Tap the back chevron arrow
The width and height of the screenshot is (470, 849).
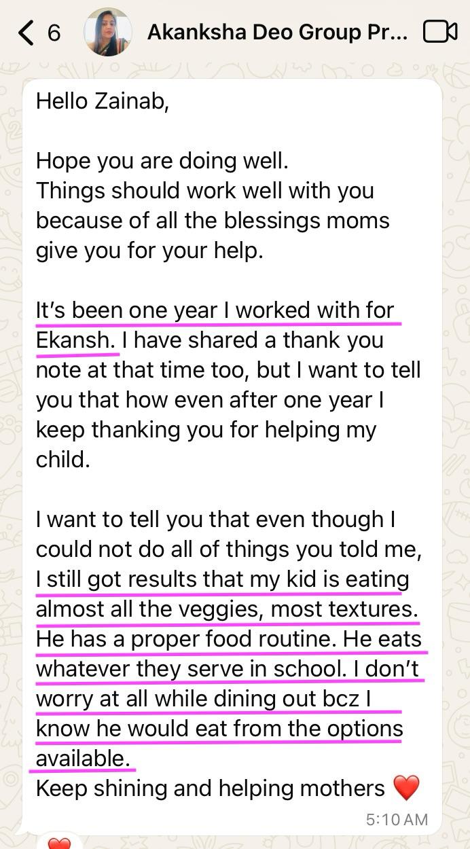click(26, 33)
